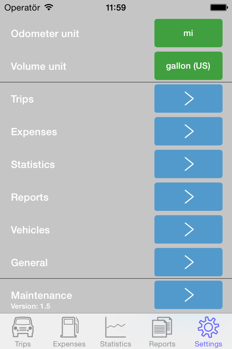Image resolution: width=232 pixels, height=349 pixels.
Task: Change the mi unit button to kilometers
Action: (x=188, y=33)
